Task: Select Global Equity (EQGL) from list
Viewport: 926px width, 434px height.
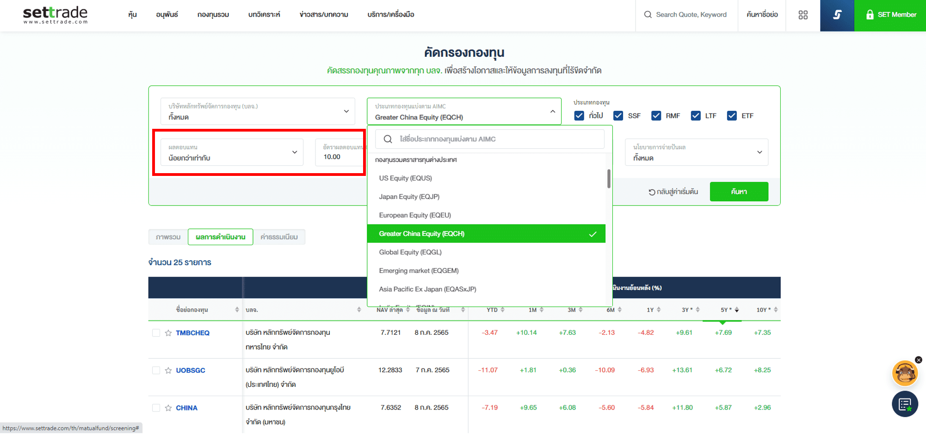Action: pyautogui.click(x=410, y=252)
